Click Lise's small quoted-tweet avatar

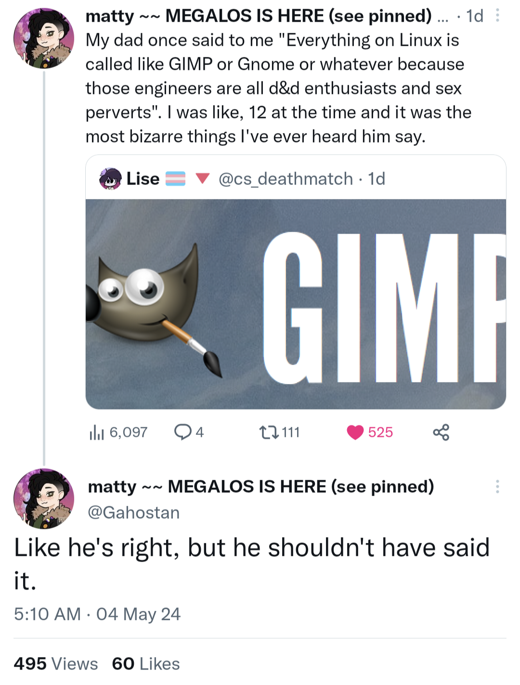point(110,179)
